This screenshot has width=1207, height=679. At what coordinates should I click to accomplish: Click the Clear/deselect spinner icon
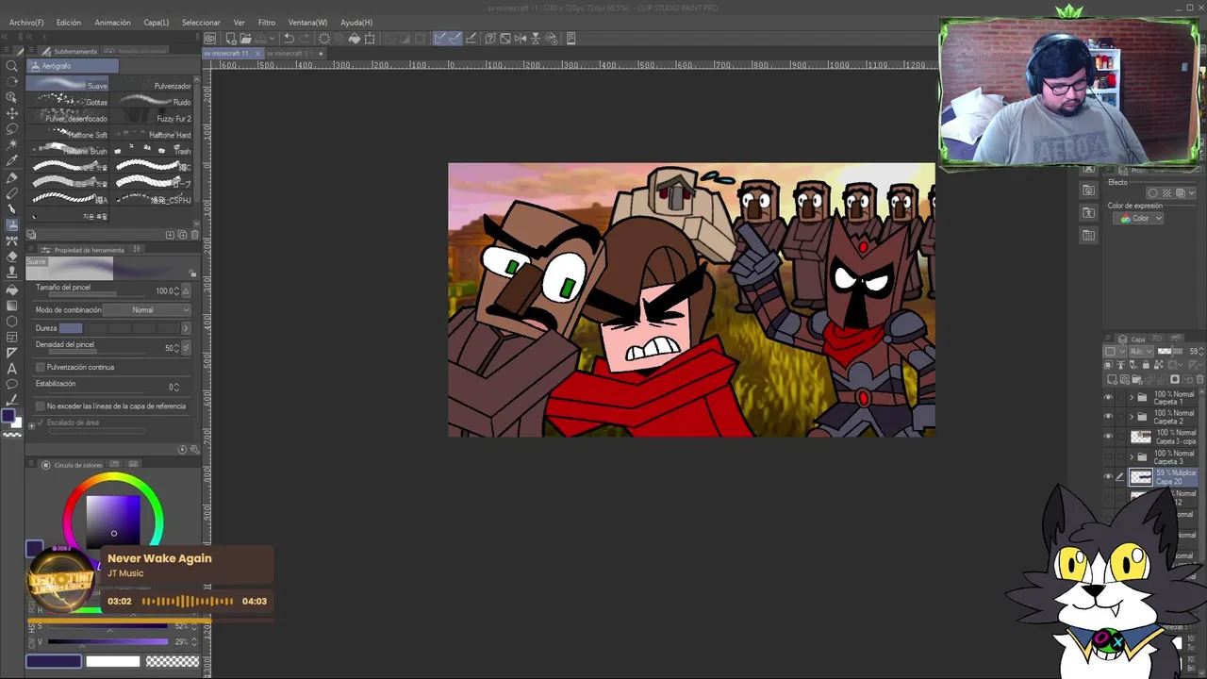[324, 39]
